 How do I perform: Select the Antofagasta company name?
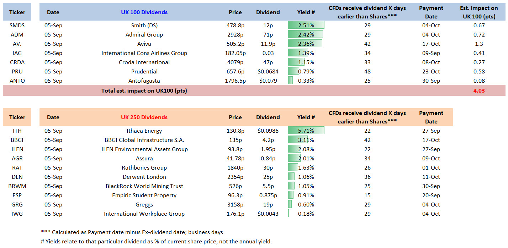144,81
